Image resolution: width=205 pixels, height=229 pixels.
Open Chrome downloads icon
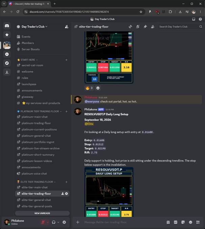(180, 12)
